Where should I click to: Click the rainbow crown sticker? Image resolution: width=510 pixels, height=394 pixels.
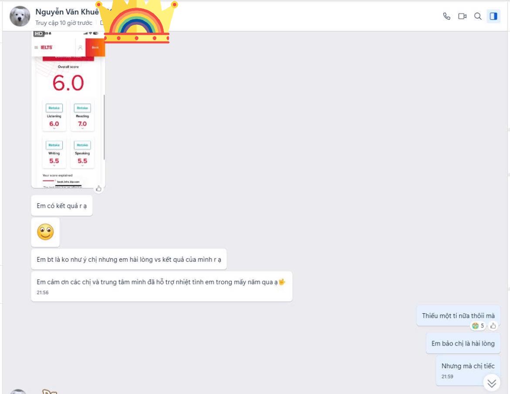(136, 22)
